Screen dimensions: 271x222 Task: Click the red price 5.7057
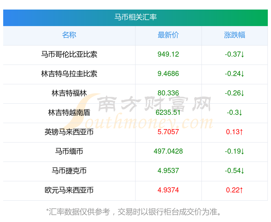coord(168,132)
